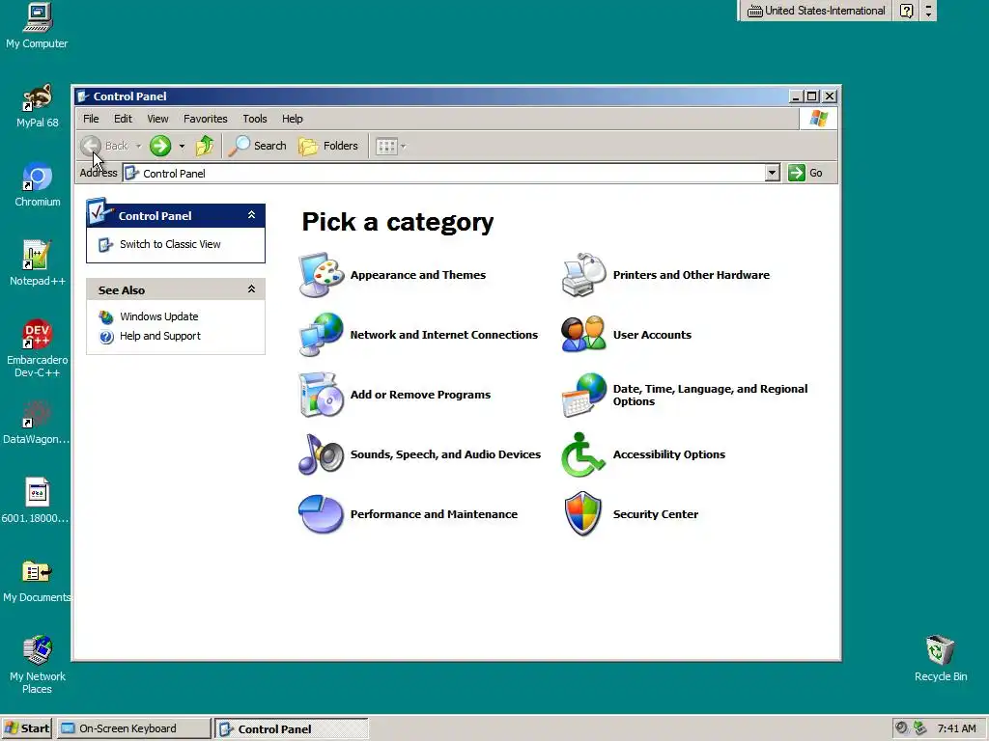Click Security Center link text

[x=656, y=515]
